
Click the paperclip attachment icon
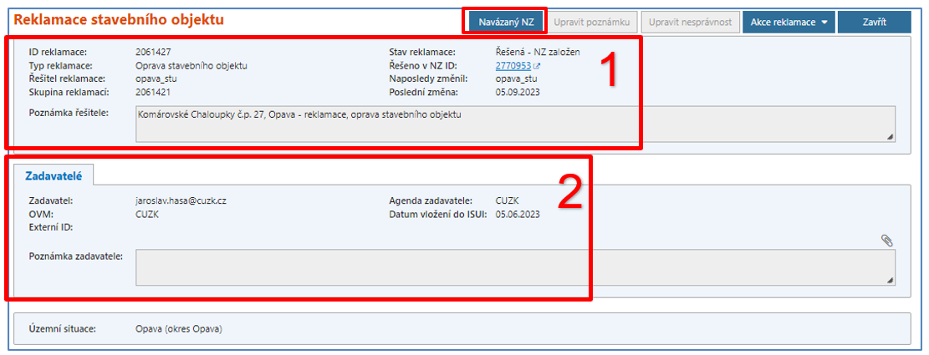point(887,241)
